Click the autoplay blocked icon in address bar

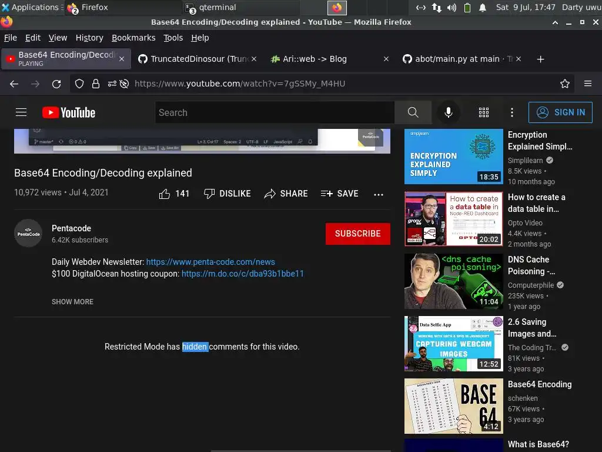pos(125,84)
